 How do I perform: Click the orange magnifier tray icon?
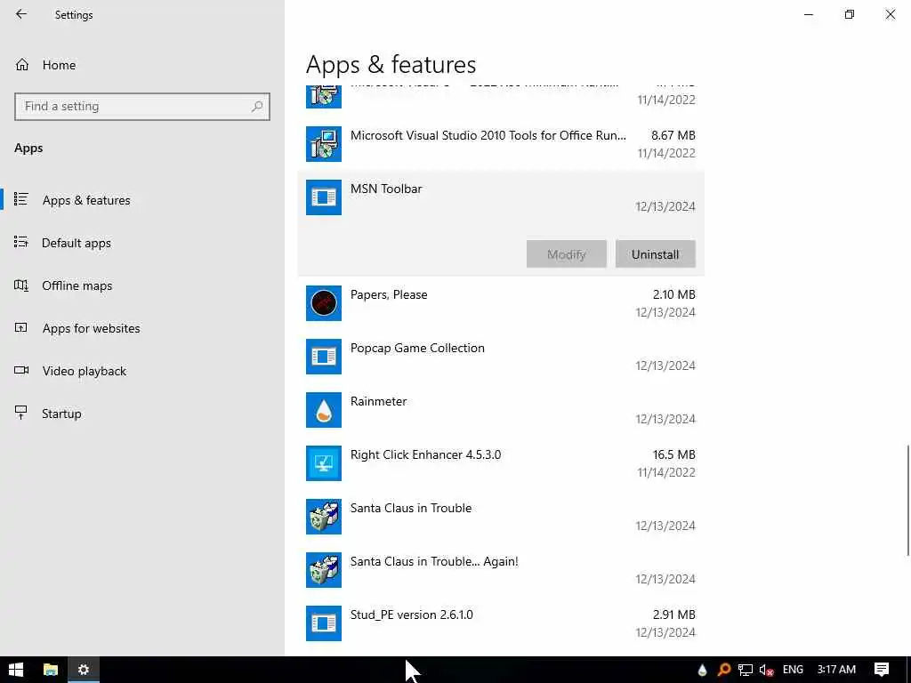(x=724, y=670)
